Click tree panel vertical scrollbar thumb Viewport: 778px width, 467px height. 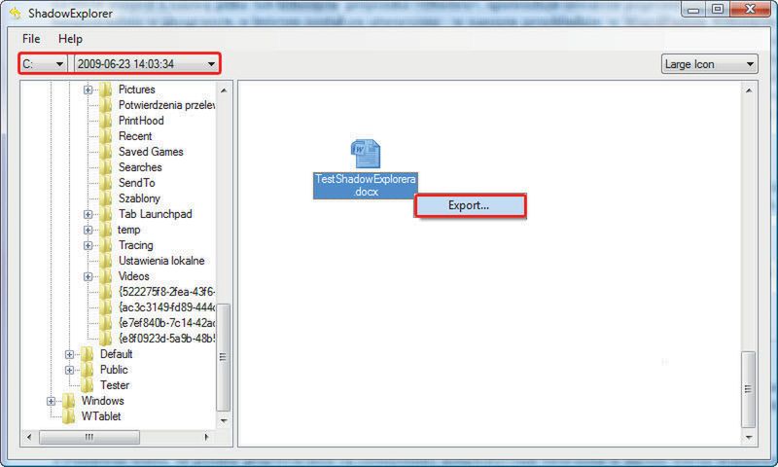(x=224, y=357)
